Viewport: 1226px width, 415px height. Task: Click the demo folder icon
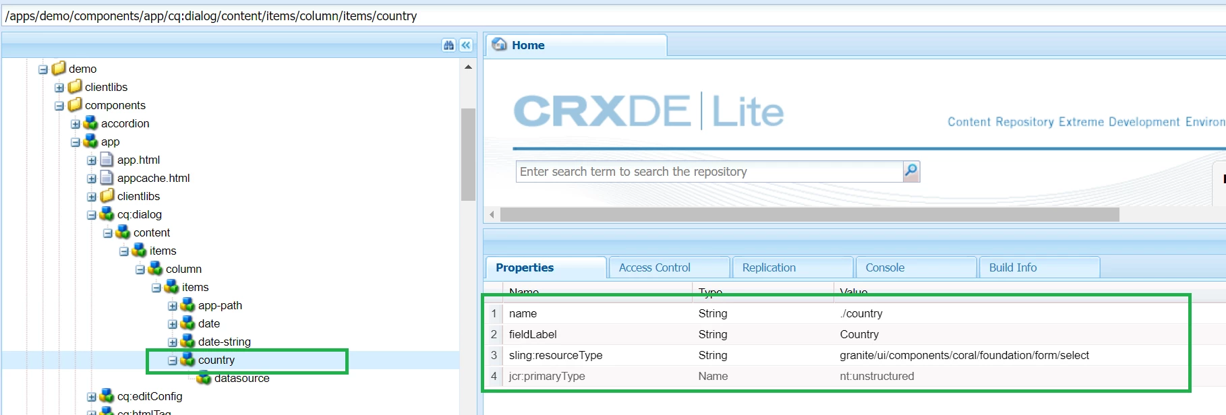tap(59, 68)
